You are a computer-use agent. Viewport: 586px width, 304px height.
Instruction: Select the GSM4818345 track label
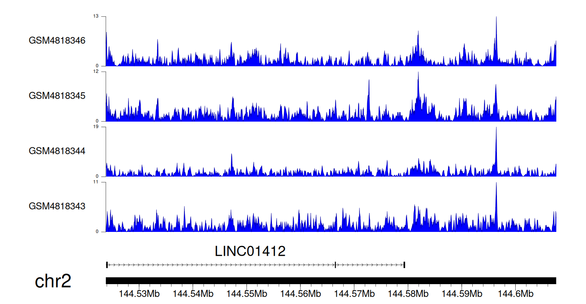point(57,95)
